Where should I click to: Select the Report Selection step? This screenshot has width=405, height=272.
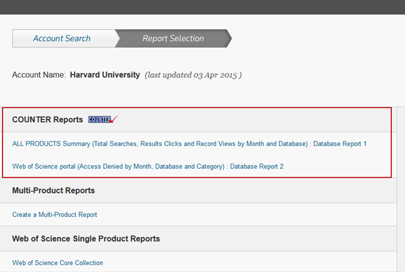click(173, 38)
